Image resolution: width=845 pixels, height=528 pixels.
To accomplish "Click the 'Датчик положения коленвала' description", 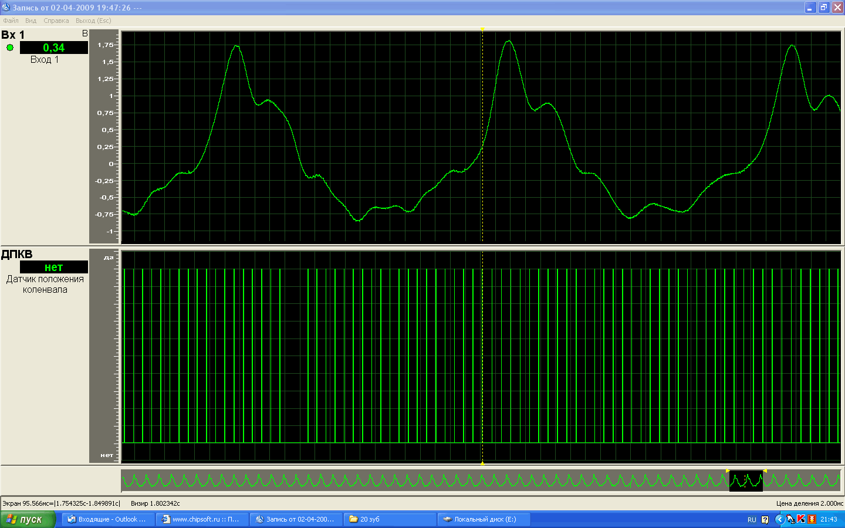I will pyautogui.click(x=45, y=285).
